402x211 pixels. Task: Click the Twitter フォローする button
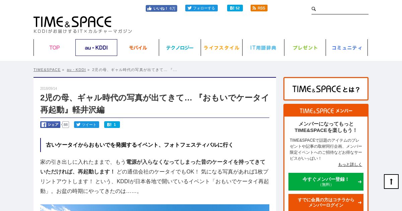tap(201, 8)
